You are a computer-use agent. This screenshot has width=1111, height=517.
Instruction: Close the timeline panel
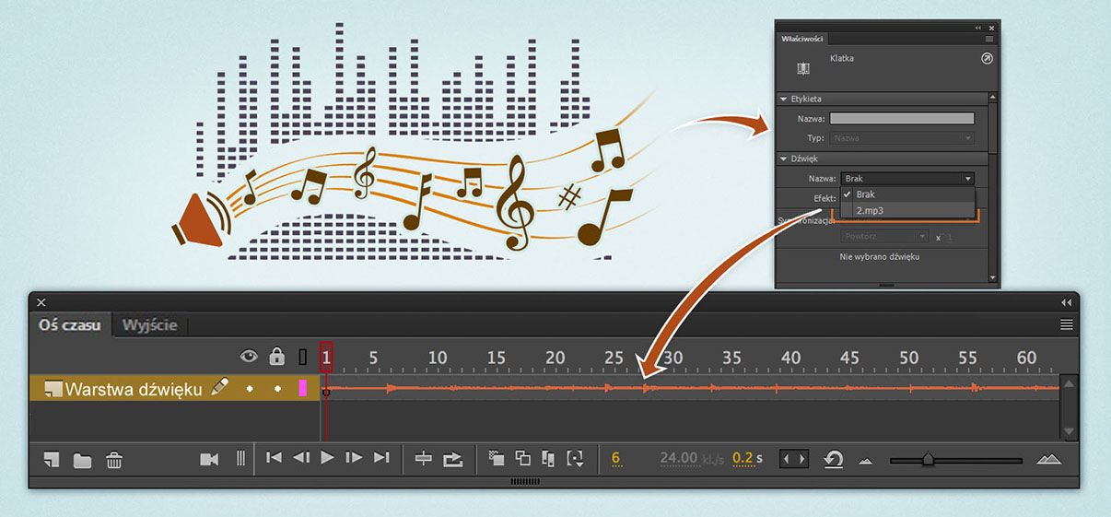41,302
